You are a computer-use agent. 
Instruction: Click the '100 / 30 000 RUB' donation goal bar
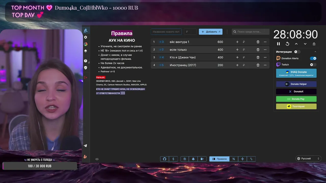[39, 166]
